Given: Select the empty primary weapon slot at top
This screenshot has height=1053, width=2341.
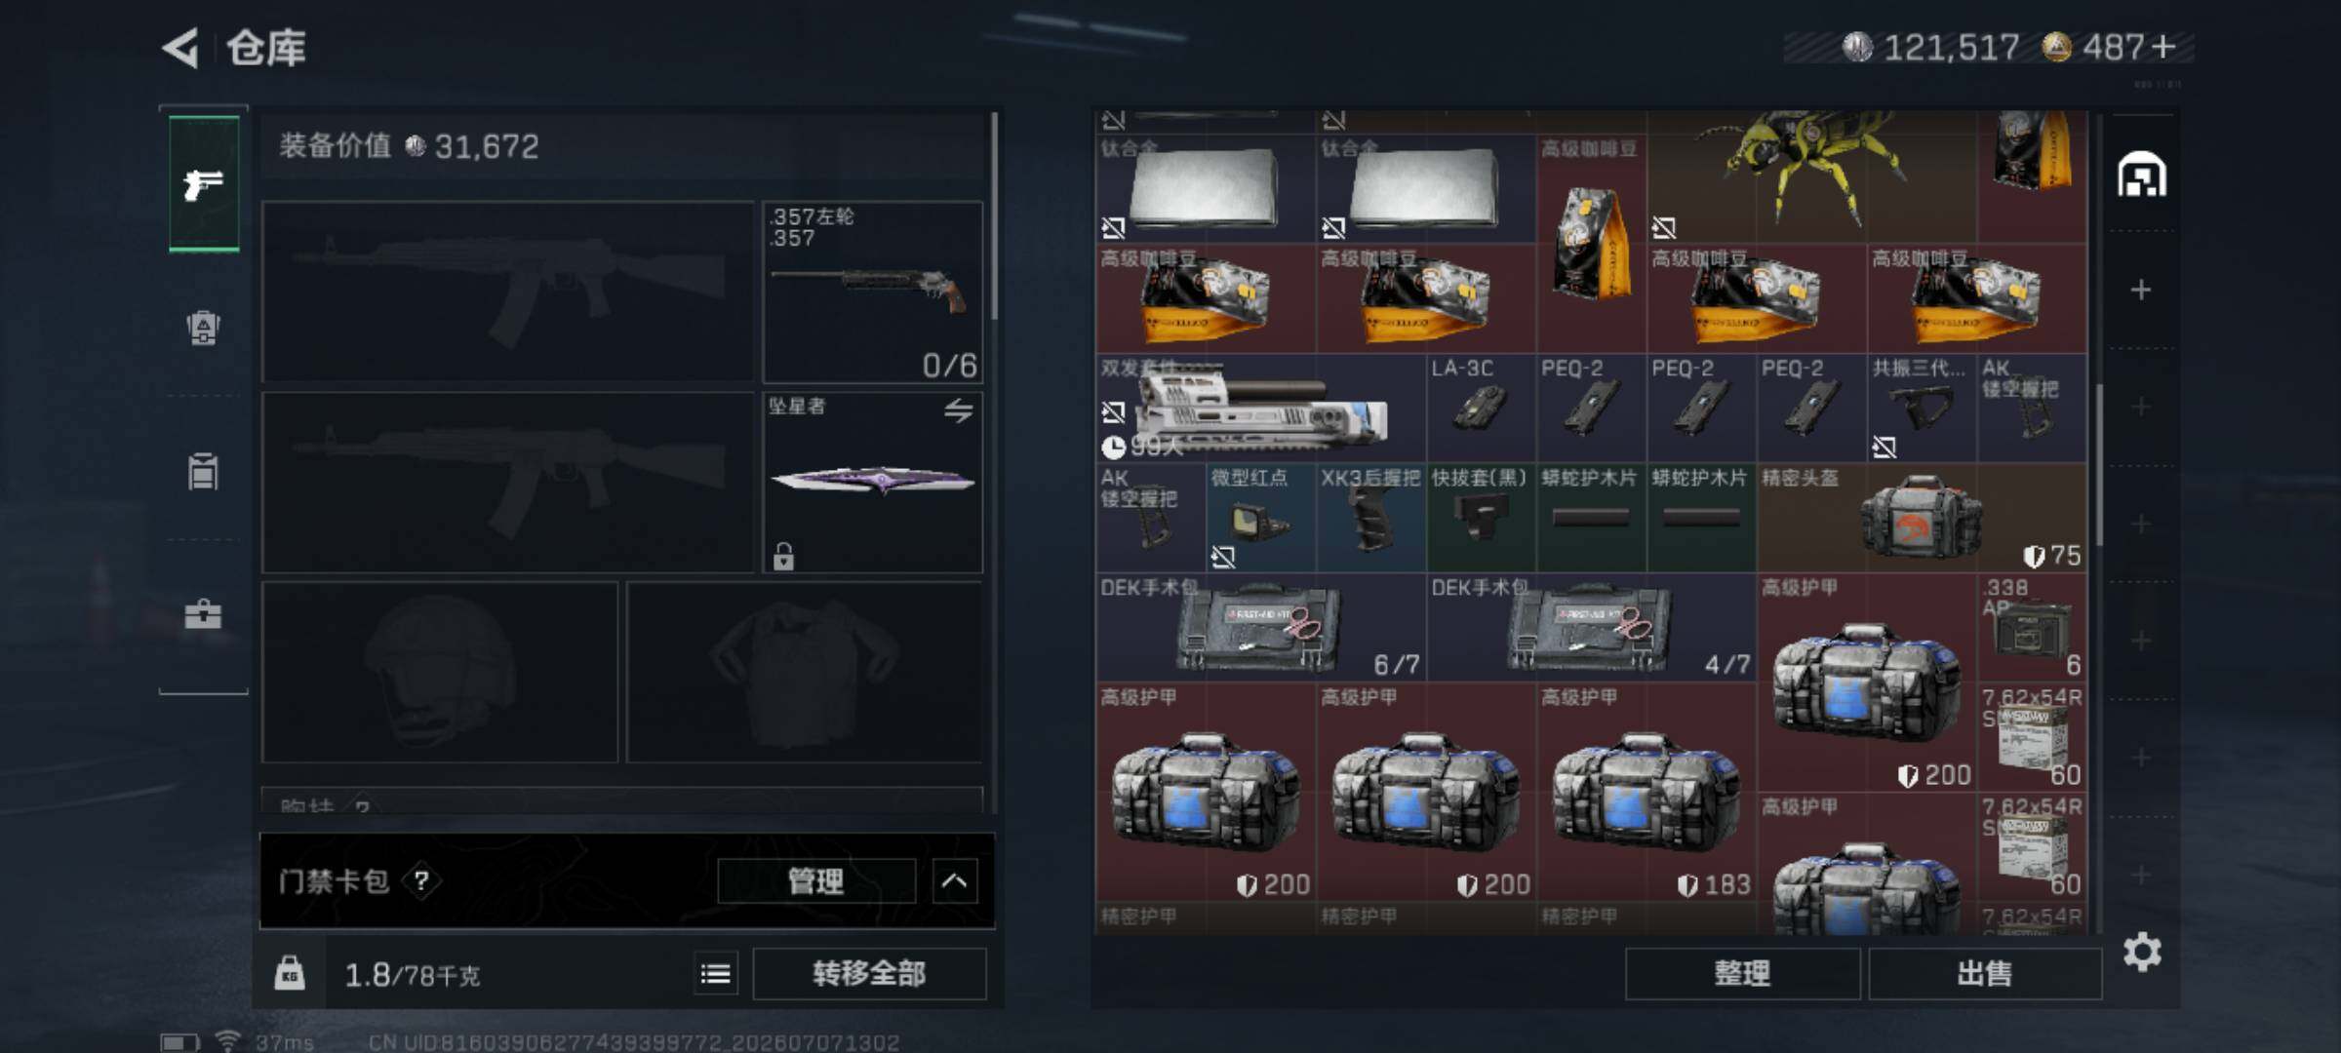Looking at the screenshot, I should tap(508, 292).
